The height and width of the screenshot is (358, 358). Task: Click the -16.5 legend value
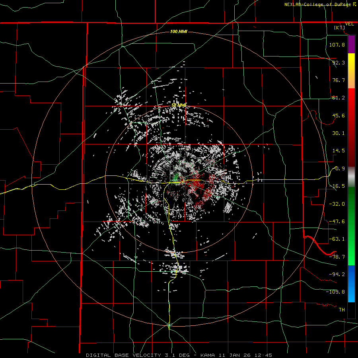pos(337,186)
